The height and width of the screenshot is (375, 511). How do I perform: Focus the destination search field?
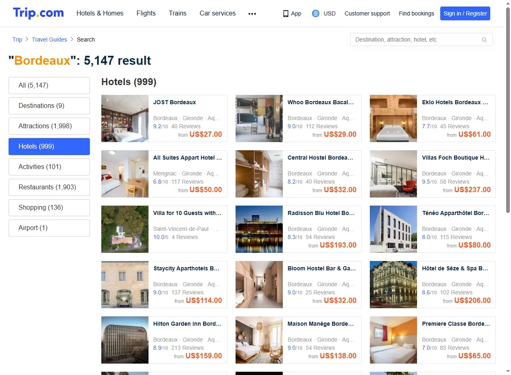coord(421,39)
